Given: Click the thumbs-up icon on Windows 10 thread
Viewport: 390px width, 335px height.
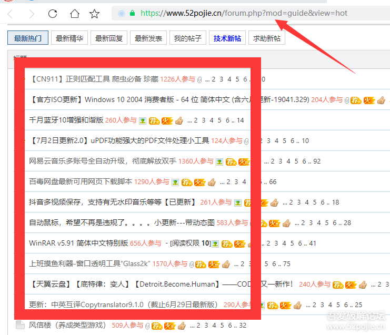Looking at the screenshot, I should click(x=381, y=100).
